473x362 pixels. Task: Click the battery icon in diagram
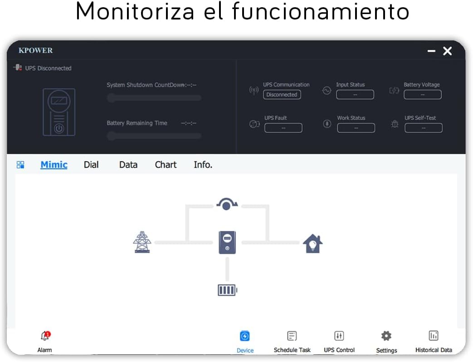pyautogui.click(x=228, y=290)
